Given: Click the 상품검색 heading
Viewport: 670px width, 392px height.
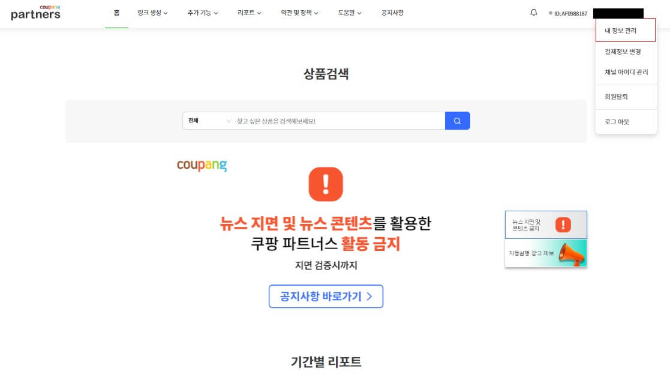Looking at the screenshot, I should (x=326, y=74).
